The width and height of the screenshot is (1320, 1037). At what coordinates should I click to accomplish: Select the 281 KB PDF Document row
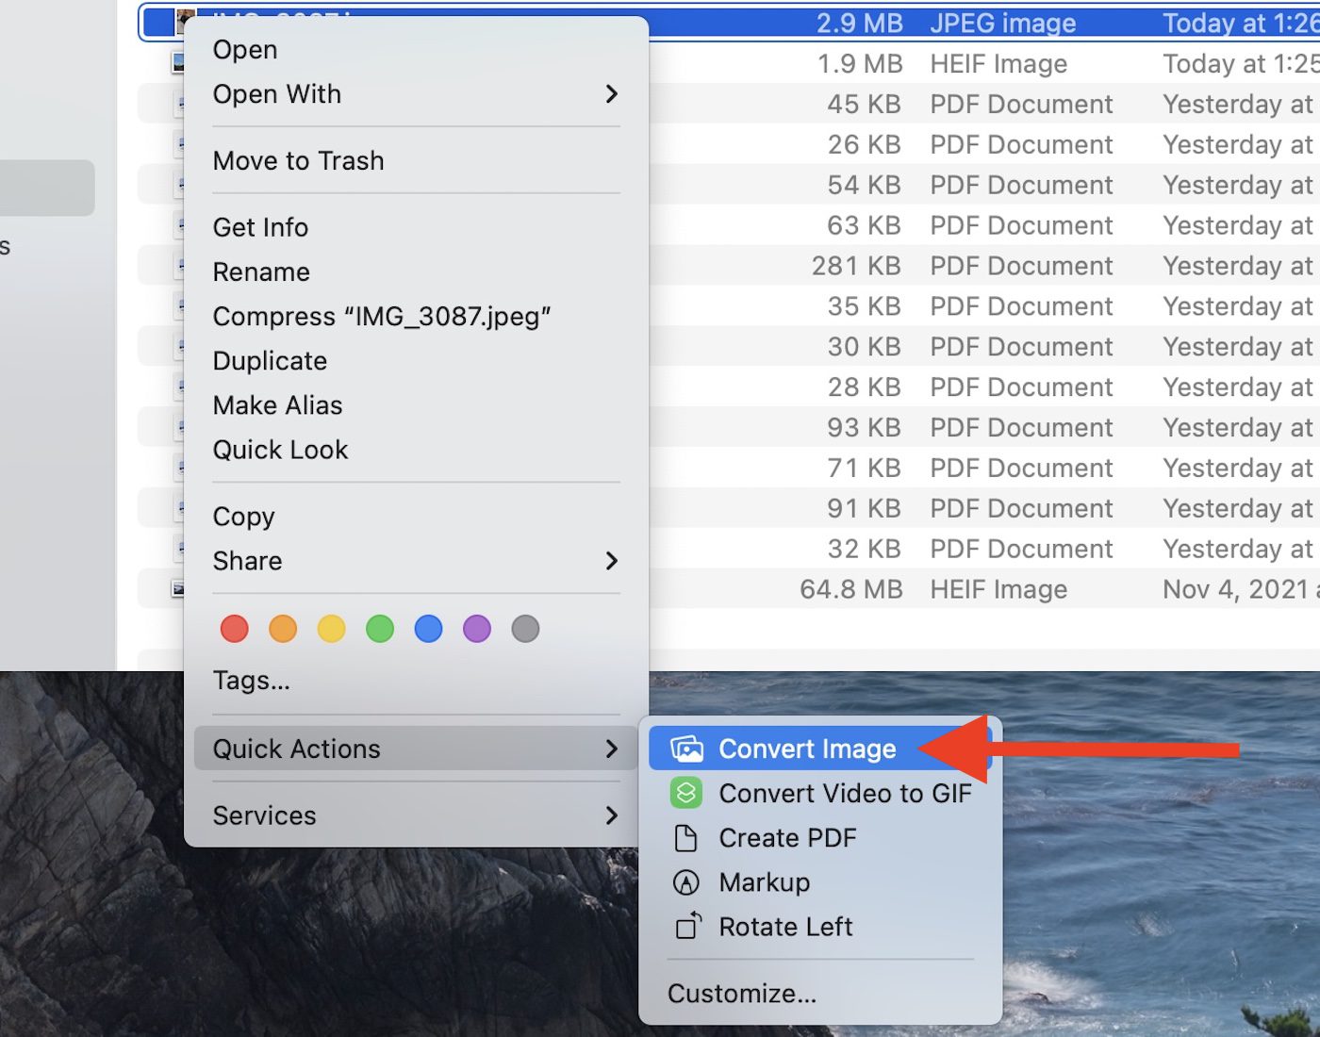943,267
